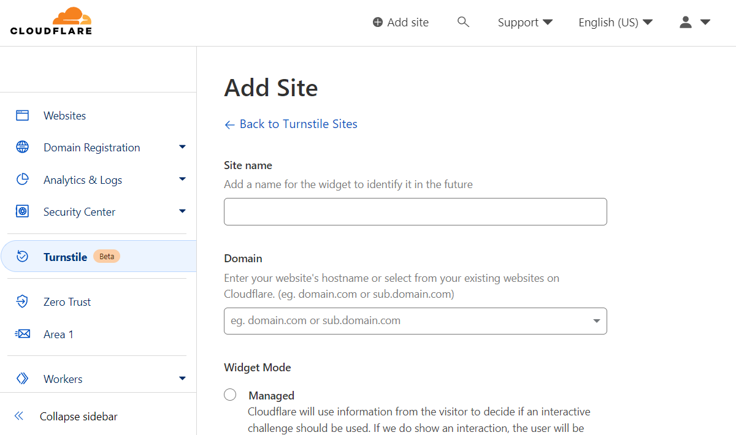Click the Security Center shield icon
The width and height of the screenshot is (736, 435).
[x=22, y=211]
